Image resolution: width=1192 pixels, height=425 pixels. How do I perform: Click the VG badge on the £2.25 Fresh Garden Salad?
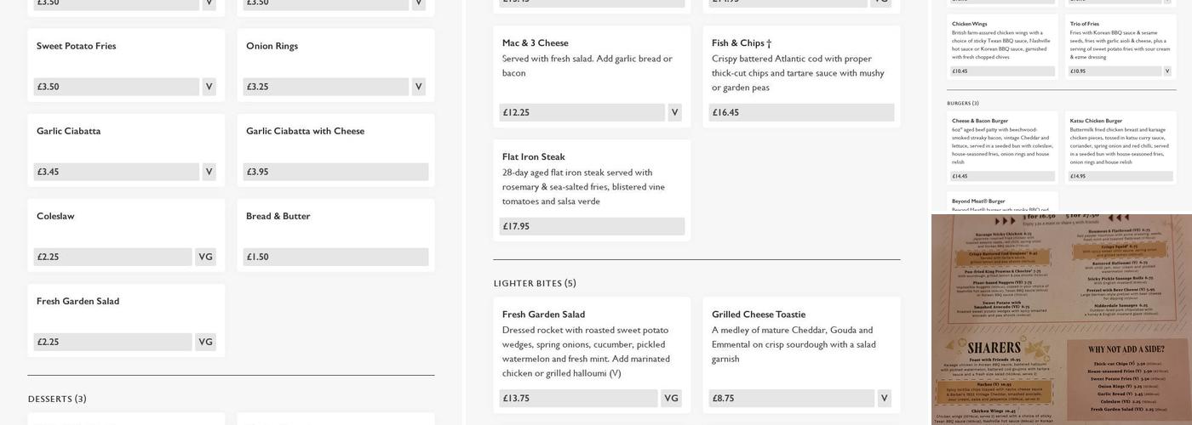tap(205, 342)
